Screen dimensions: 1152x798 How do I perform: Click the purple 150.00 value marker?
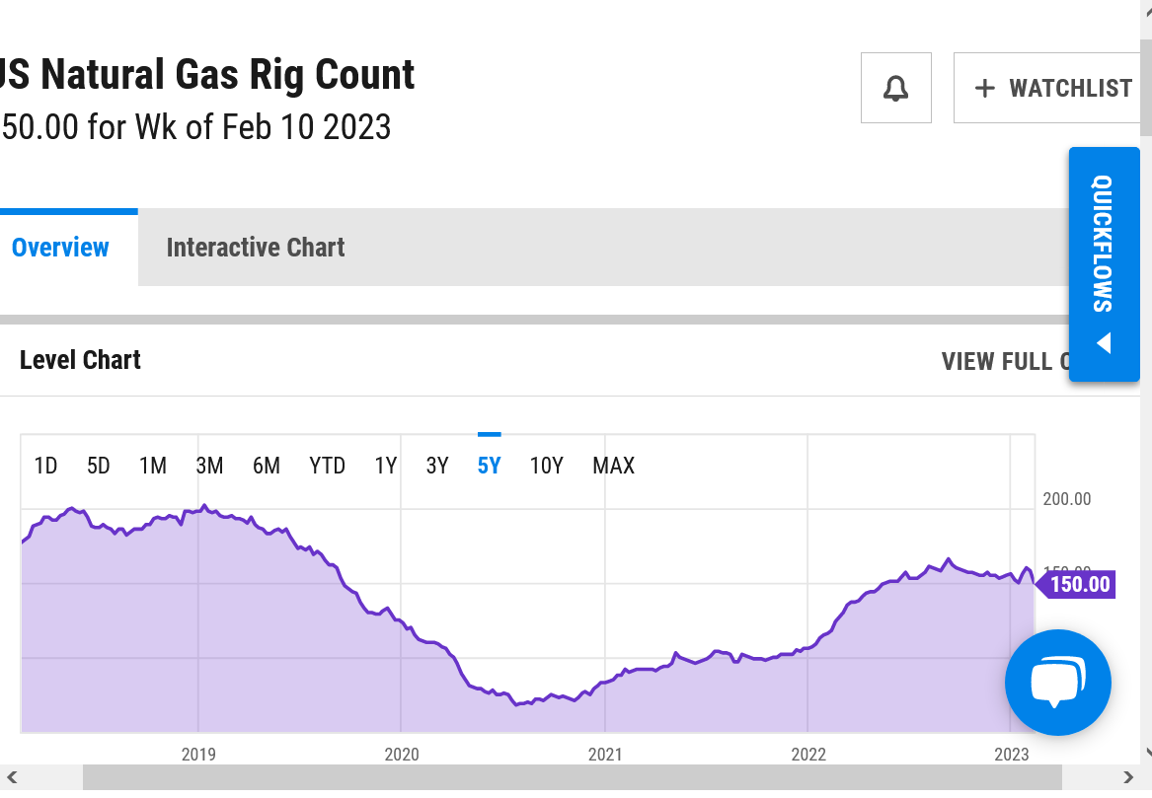(1077, 584)
